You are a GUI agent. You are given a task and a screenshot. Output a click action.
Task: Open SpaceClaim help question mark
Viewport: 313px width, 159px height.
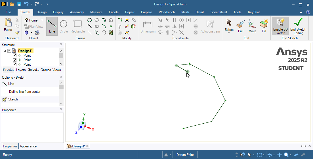click(308, 12)
